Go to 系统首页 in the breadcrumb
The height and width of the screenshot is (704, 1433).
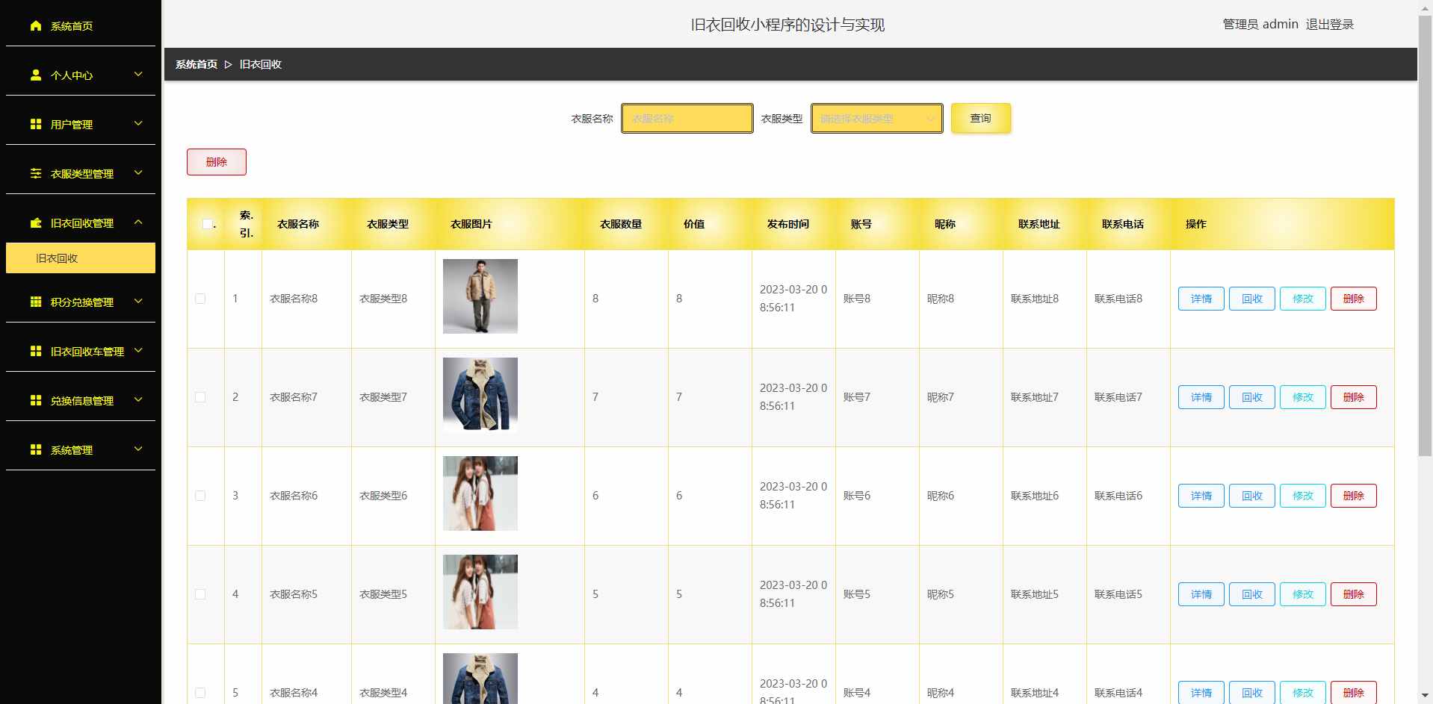[196, 64]
